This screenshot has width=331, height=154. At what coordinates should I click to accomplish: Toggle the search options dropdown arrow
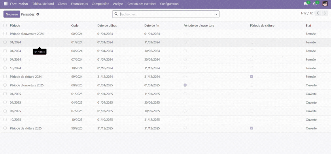tap(216, 14)
